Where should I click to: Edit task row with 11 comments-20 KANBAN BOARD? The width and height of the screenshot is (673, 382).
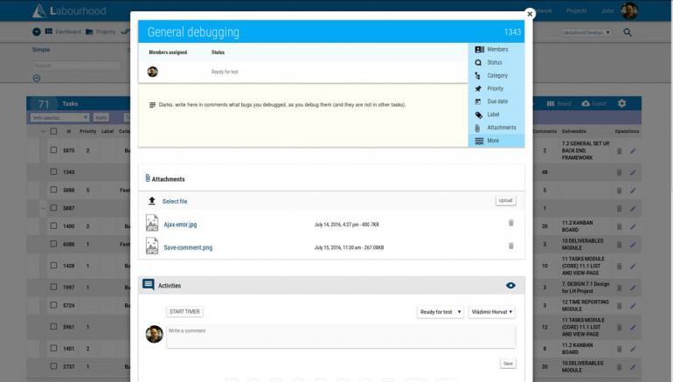[633, 226]
